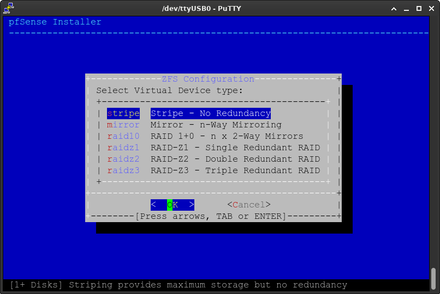The image size is (440, 294).
Task: Click the PuTTY icon in title bar
Action: pyautogui.click(x=8, y=8)
